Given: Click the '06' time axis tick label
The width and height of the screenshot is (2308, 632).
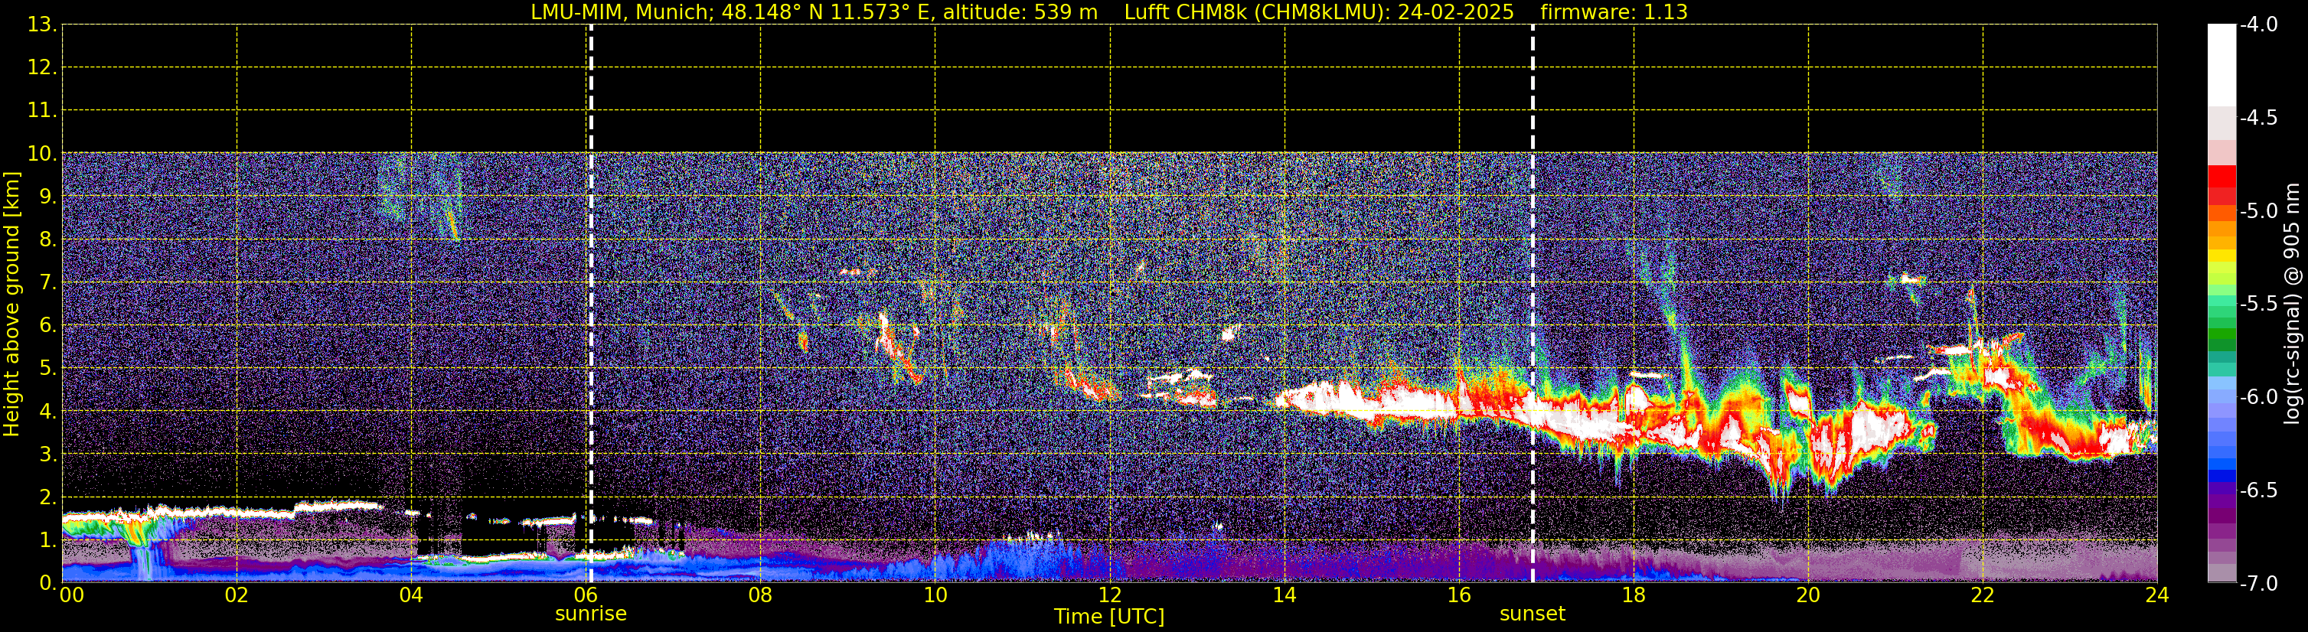Looking at the screenshot, I should pos(586,595).
